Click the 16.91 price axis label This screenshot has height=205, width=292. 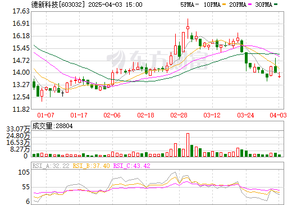click(21, 24)
